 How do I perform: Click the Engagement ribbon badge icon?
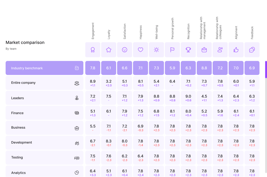93,50
